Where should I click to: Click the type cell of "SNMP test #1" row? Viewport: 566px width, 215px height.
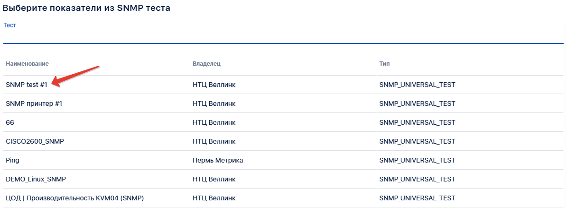[x=417, y=85]
